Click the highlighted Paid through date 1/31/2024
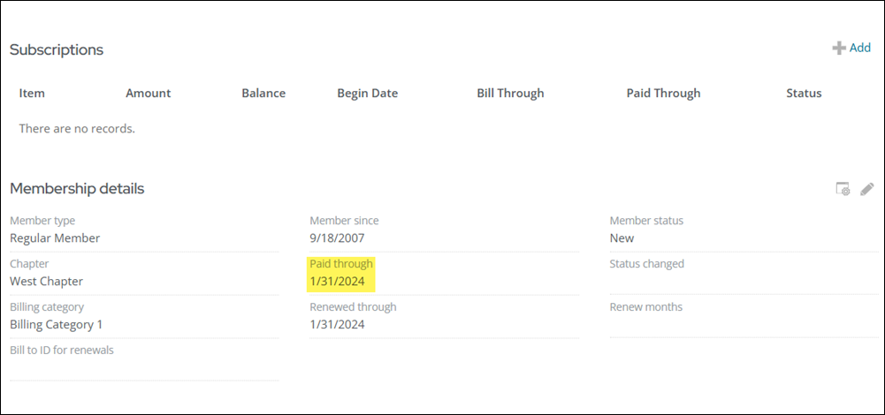885x415 pixels. (337, 282)
